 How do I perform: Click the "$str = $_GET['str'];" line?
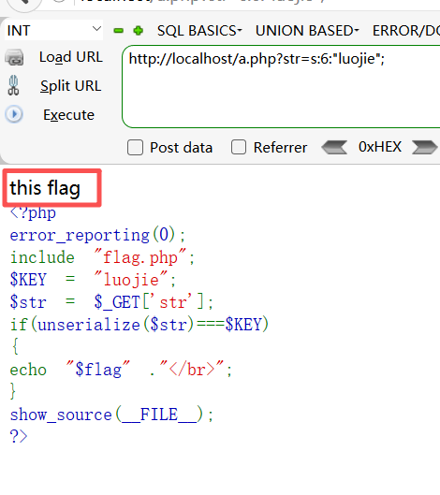[x=111, y=302]
